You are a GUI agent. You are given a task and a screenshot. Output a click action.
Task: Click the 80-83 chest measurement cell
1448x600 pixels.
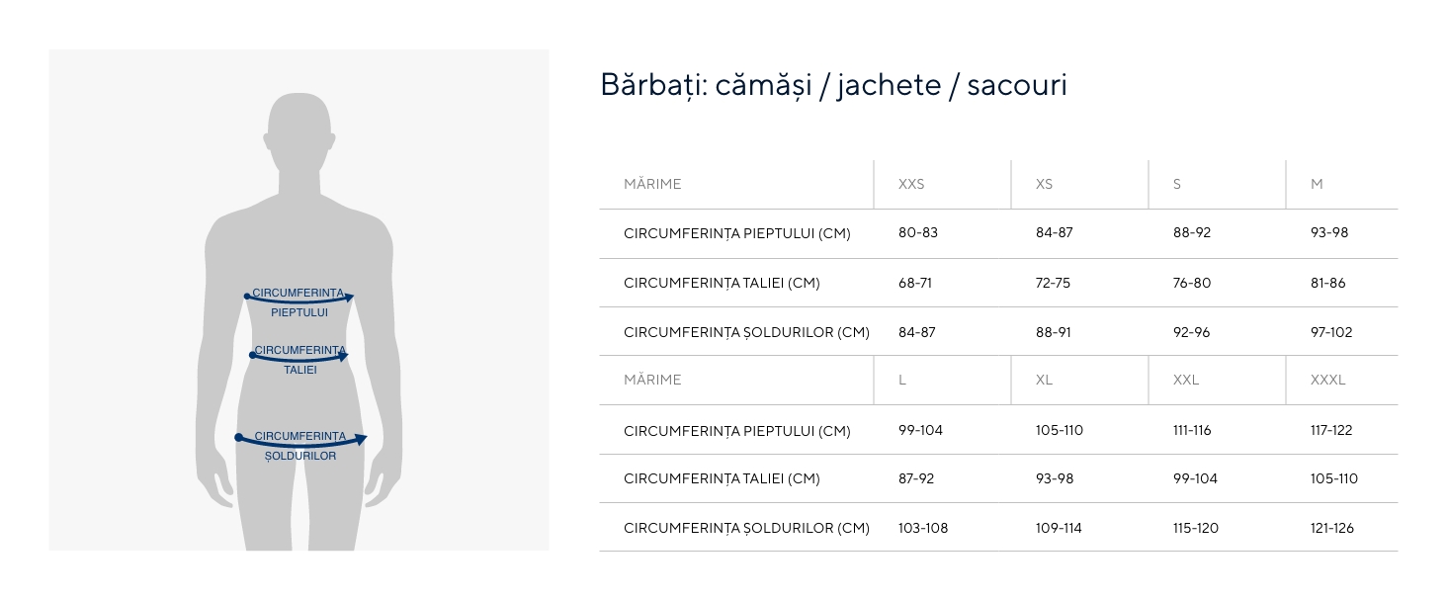click(918, 233)
